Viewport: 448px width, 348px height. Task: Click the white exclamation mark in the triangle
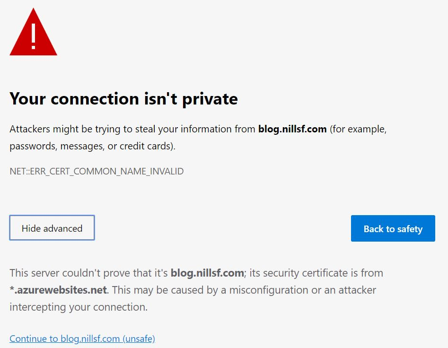click(x=34, y=36)
